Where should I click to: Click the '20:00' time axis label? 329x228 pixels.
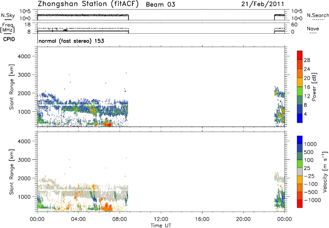[243, 219]
